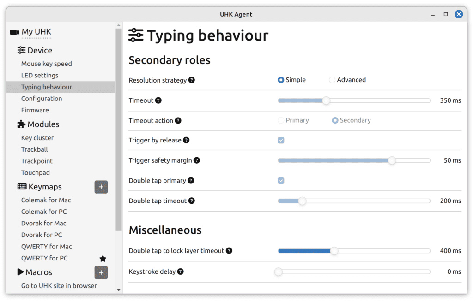Viewport: 473px width, 301px height.
Task: Open the Colemak for Mac keymap
Action: 46,200
